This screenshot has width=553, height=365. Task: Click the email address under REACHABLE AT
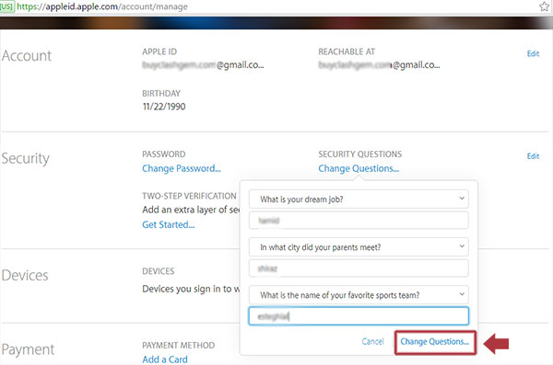(379, 65)
